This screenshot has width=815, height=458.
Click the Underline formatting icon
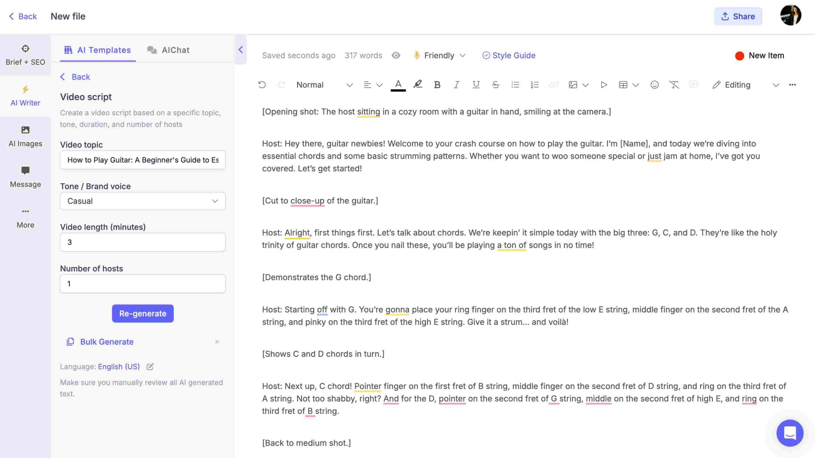click(475, 85)
